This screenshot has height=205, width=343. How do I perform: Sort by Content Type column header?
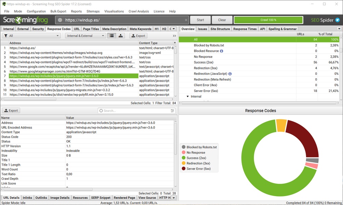click(156, 43)
